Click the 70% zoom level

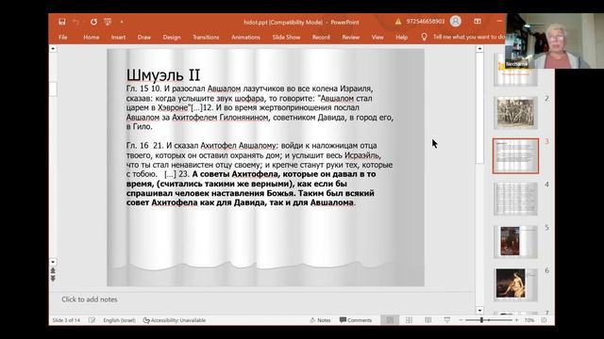point(529,320)
